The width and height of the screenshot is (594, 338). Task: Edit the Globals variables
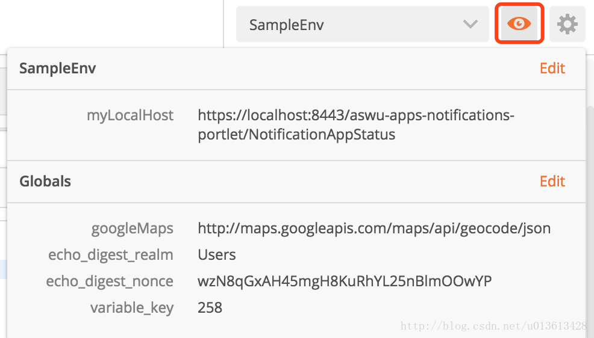point(552,182)
